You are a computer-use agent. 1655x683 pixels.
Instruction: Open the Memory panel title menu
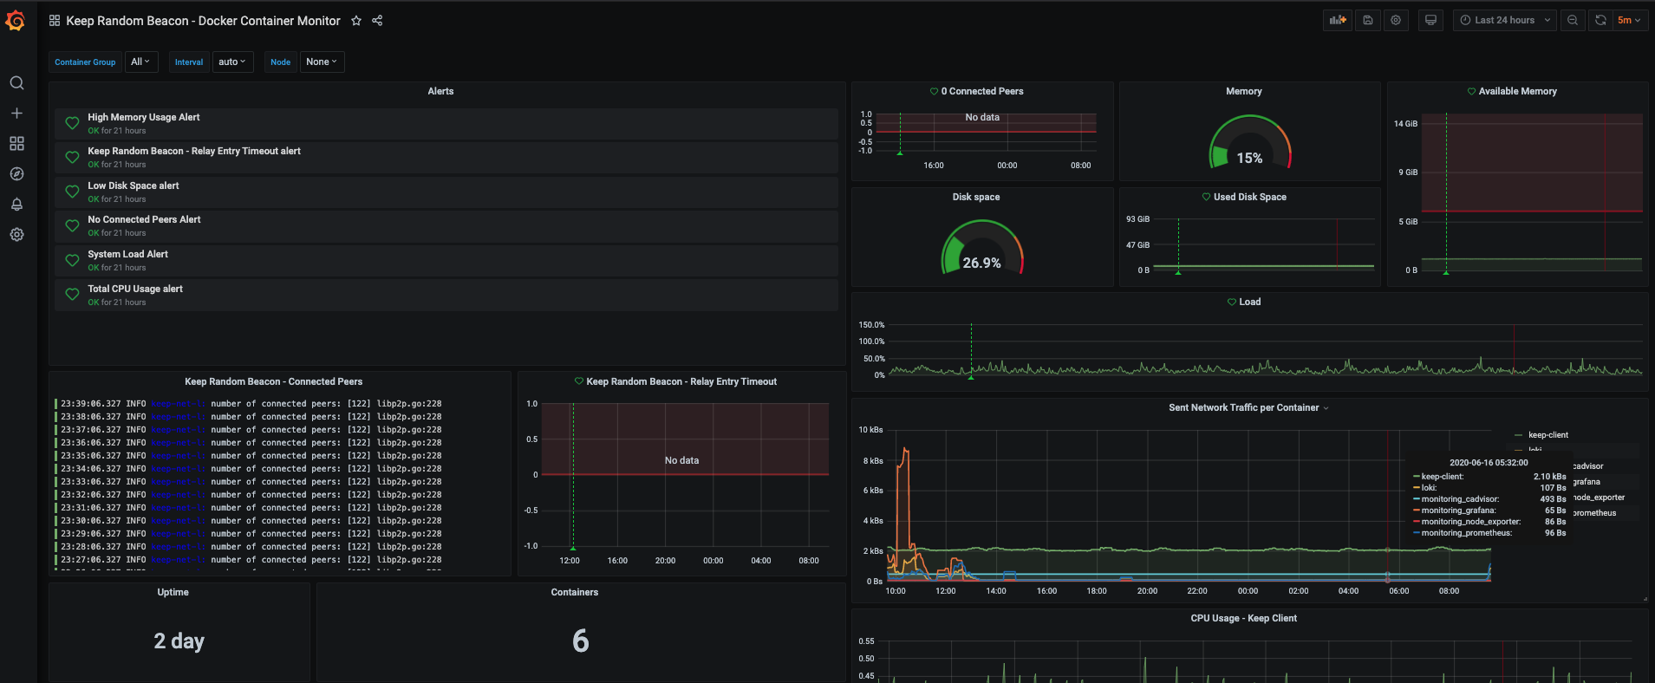click(1244, 91)
